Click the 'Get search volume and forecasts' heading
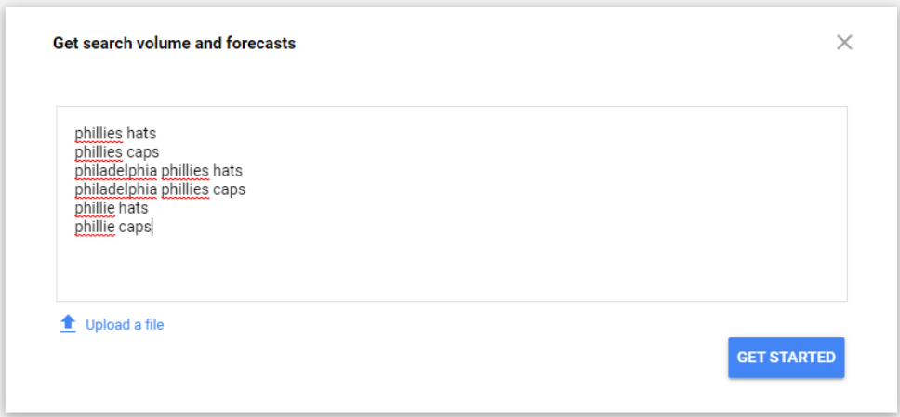This screenshot has height=417, width=900. click(x=175, y=43)
